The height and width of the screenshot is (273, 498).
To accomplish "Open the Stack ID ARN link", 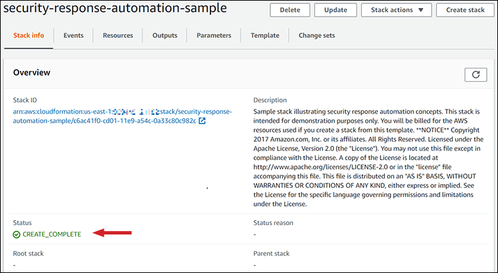I will 122,116.
